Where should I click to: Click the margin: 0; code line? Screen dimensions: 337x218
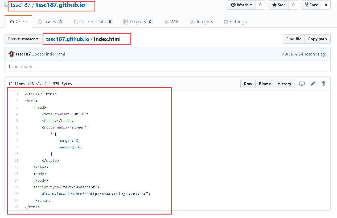tap(69, 140)
